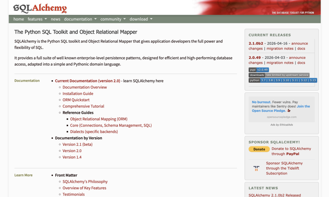
Task: Click announce link for 2.1.0b2
Action: pos(300,43)
